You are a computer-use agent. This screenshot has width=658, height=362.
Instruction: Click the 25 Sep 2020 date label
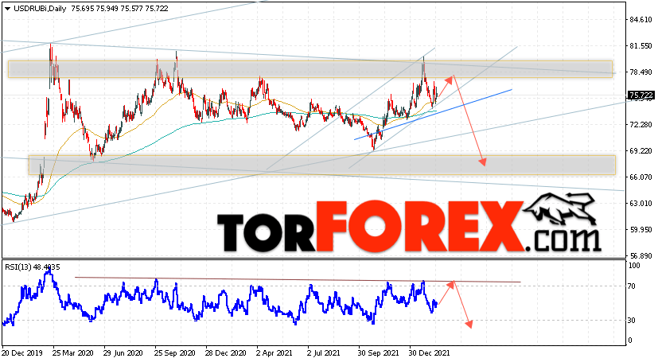[x=175, y=353]
